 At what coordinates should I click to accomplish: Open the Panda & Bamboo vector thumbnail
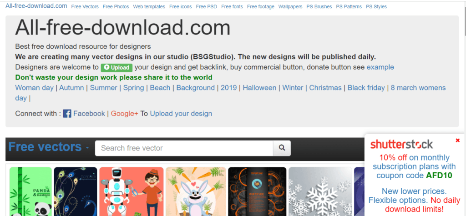coord(30,191)
